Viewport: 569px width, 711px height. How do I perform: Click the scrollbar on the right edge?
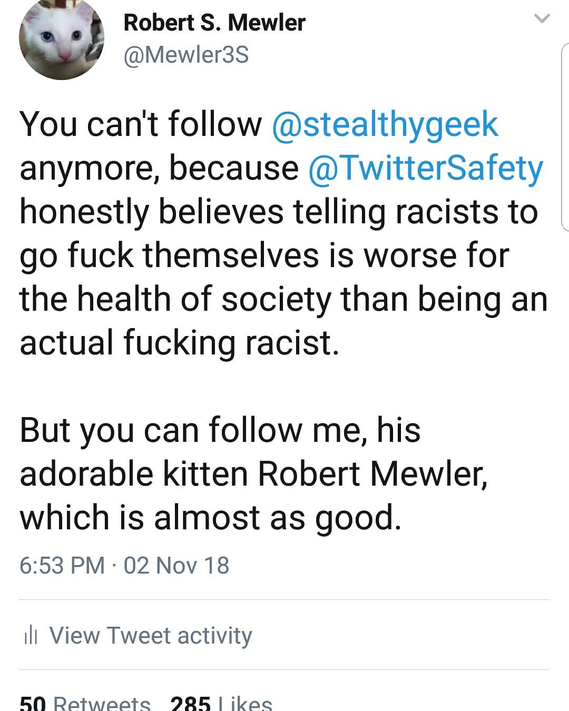pyautogui.click(x=564, y=137)
